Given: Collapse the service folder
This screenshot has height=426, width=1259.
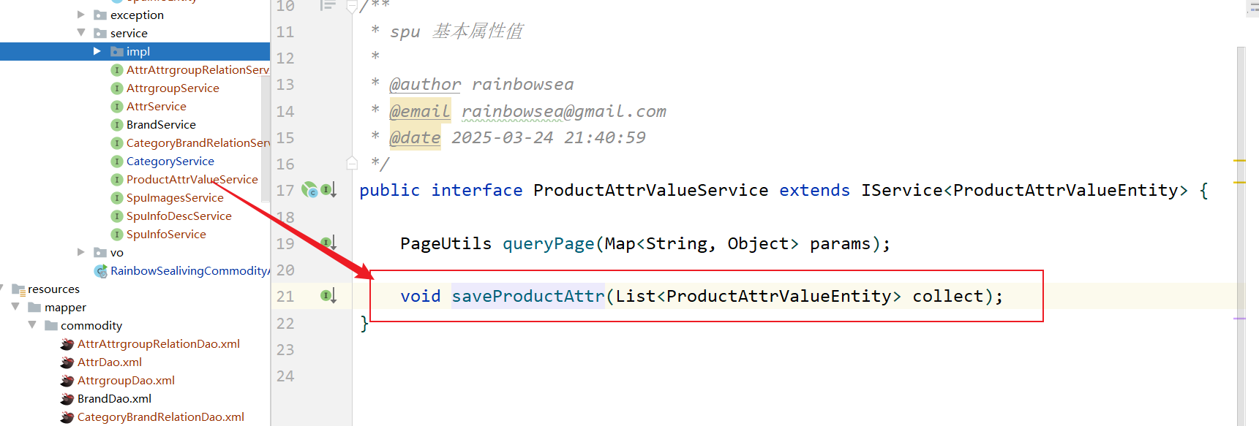Looking at the screenshot, I should 80,33.
